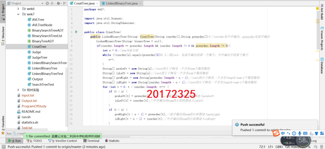Fold the CreatTree method at line 7

point(82,37)
